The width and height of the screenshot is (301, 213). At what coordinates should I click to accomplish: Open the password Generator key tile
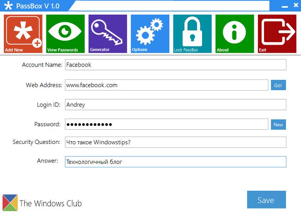pyautogui.click(x=107, y=34)
